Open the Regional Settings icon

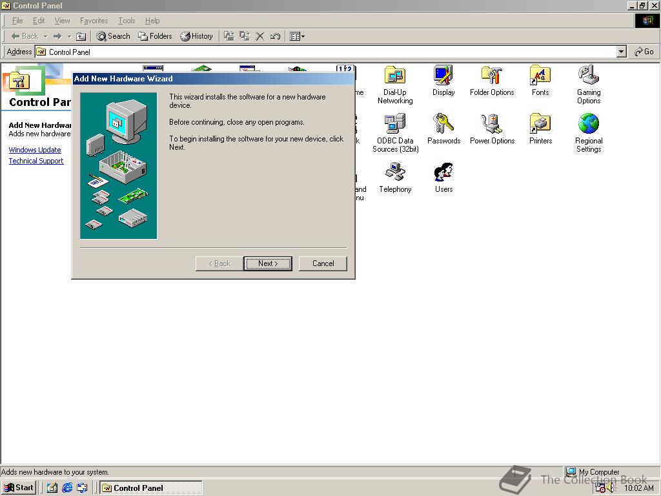coord(589,133)
